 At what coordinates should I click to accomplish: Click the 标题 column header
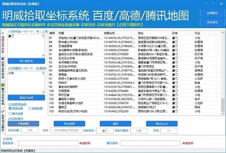80,33
